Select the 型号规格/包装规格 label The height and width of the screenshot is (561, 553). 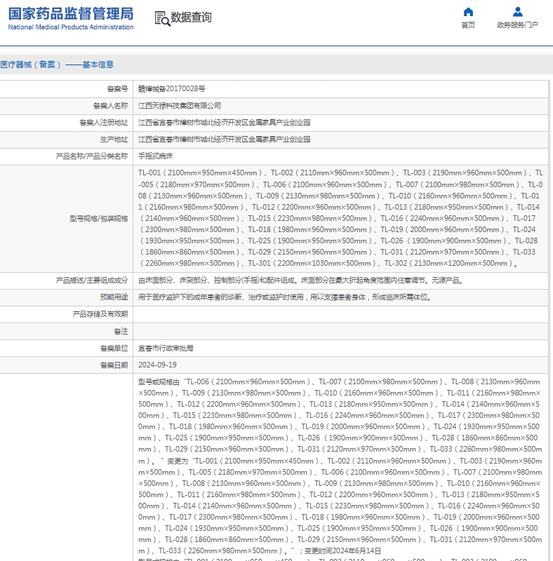99,218
